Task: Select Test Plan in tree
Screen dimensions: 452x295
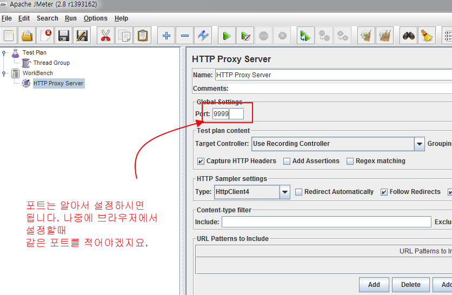Action: tap(34, 53)
